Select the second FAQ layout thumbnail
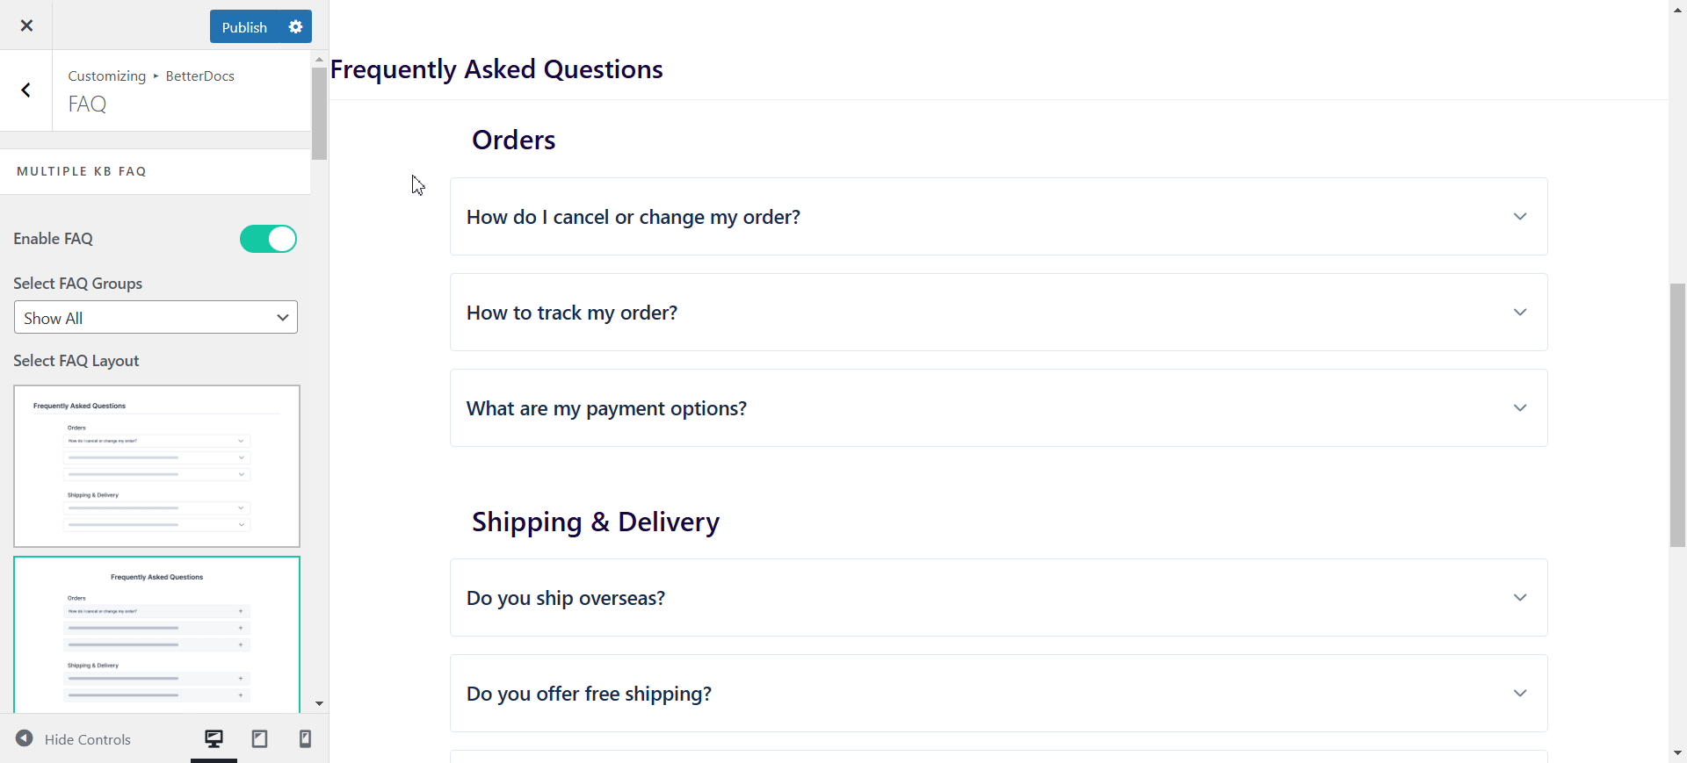Viewport: 1687px width, 763px height. [x=156, y=634]
